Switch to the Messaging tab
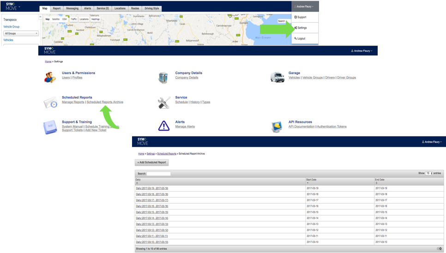 (72, 8)
